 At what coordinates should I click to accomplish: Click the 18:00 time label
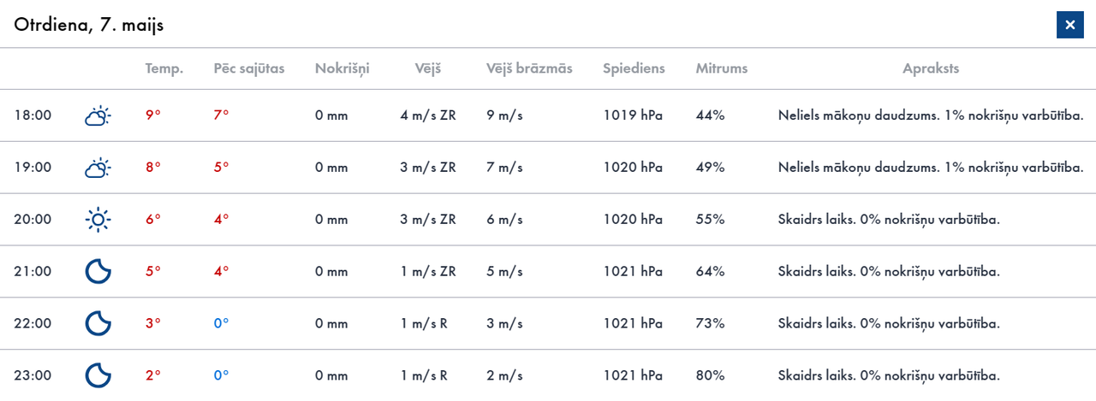click(x=33, y=115)
